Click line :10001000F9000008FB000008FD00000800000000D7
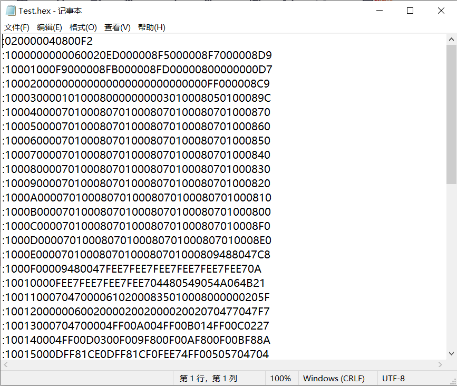 coord(137,70)
